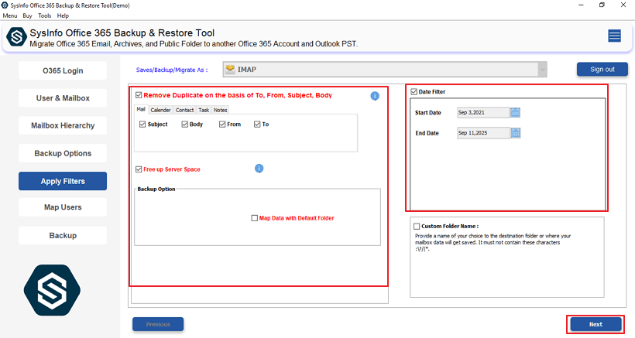Switch to the Calender tab
Viewport: 635px width, 338px height.
tap(161, 110)
